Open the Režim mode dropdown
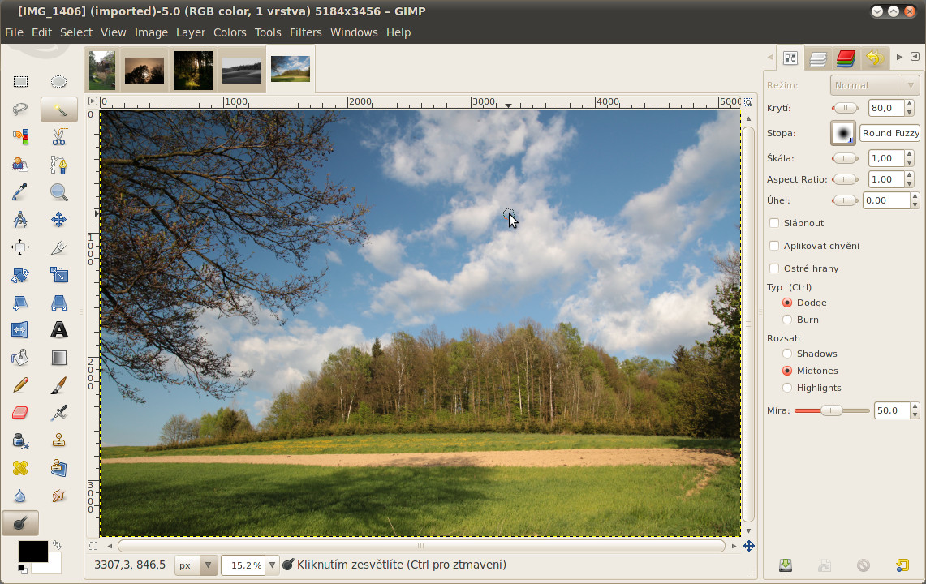The image size is (926, 584). tap(874, 85)
